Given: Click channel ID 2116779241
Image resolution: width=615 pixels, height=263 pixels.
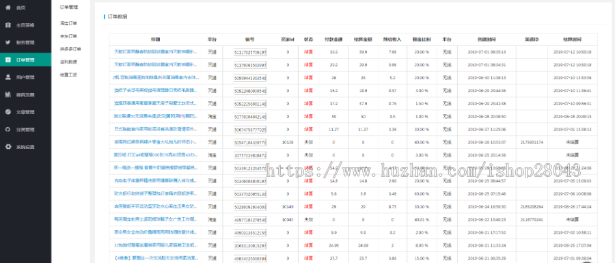Looking at the screenshot, I should (x=532, y=219).
